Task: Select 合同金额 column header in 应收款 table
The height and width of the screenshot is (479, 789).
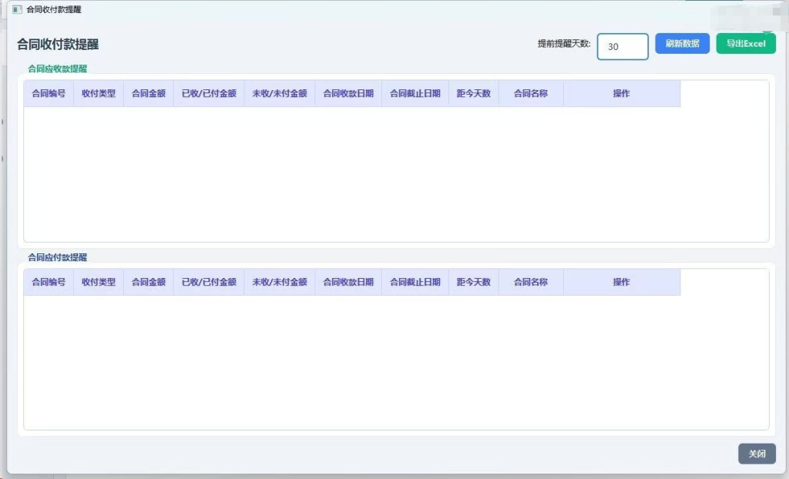Action: (149, 94)
